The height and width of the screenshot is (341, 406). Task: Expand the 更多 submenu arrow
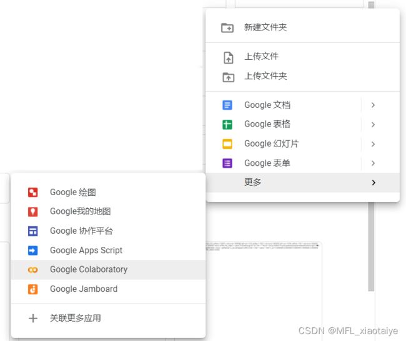point(374,183)
